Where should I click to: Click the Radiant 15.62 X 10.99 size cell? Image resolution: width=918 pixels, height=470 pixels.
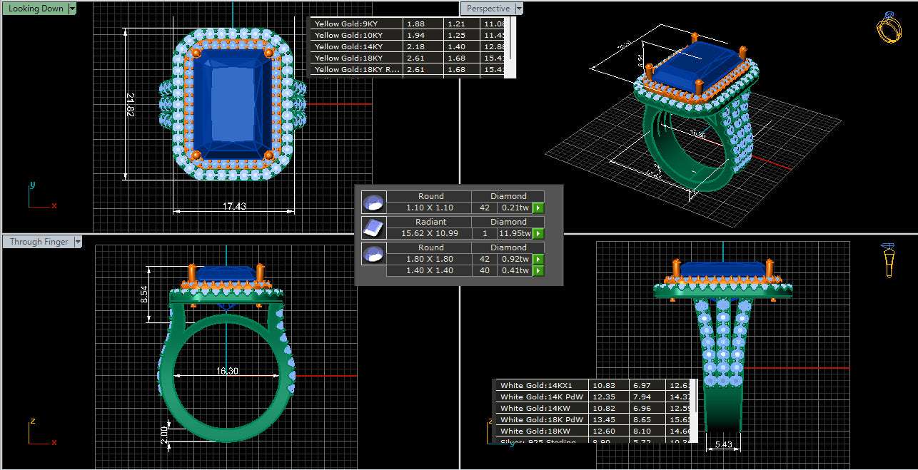pos(428,233)
